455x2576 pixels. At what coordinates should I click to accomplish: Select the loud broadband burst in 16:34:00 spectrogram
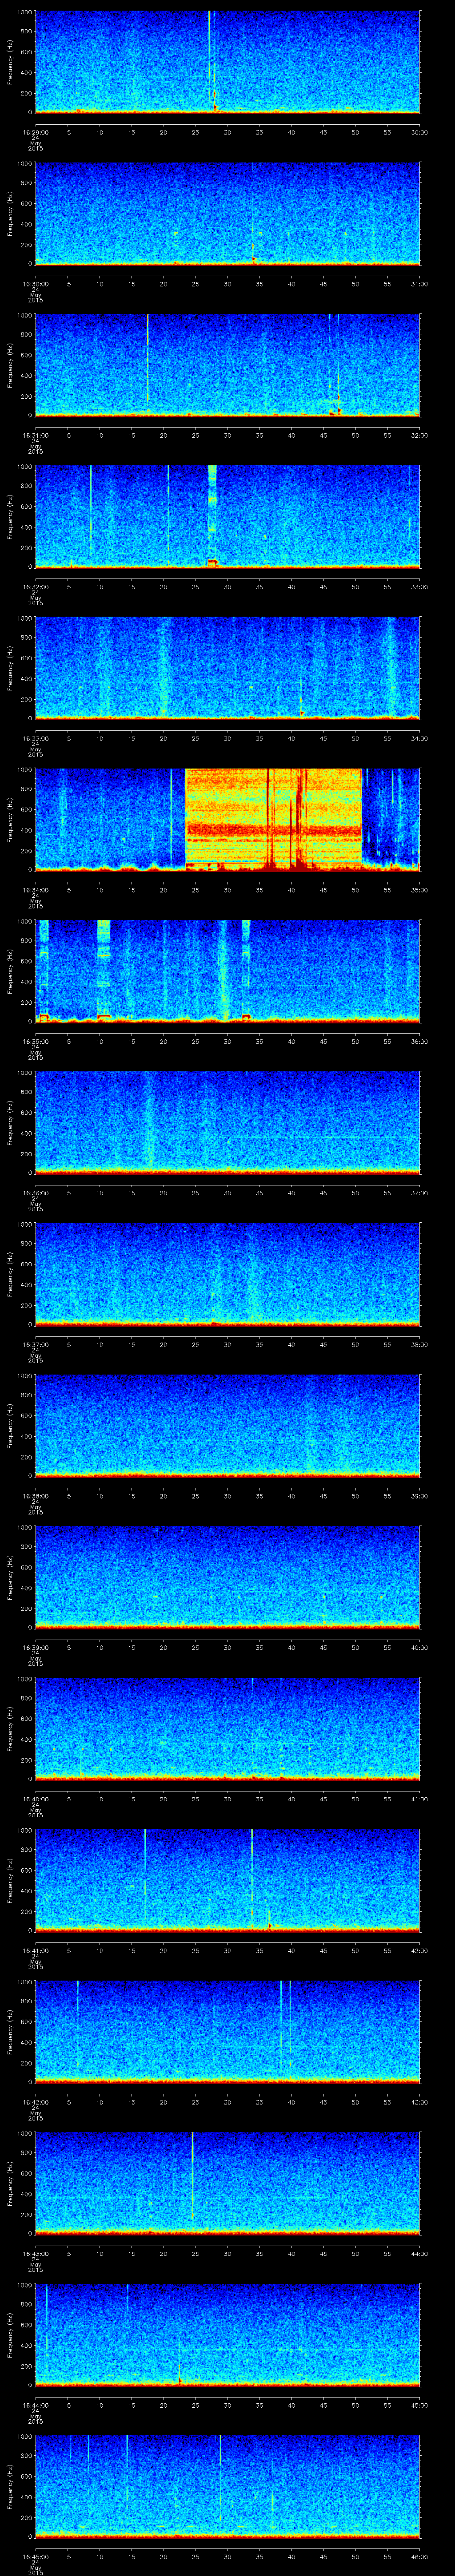273,819
